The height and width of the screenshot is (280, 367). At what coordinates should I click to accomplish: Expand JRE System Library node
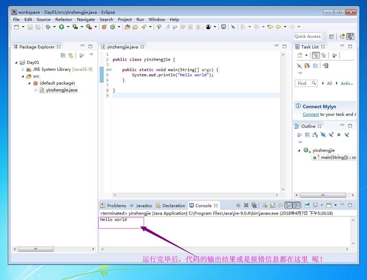point(23,69)
